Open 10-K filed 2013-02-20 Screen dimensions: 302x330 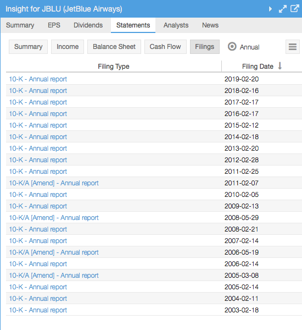point(38,148)
